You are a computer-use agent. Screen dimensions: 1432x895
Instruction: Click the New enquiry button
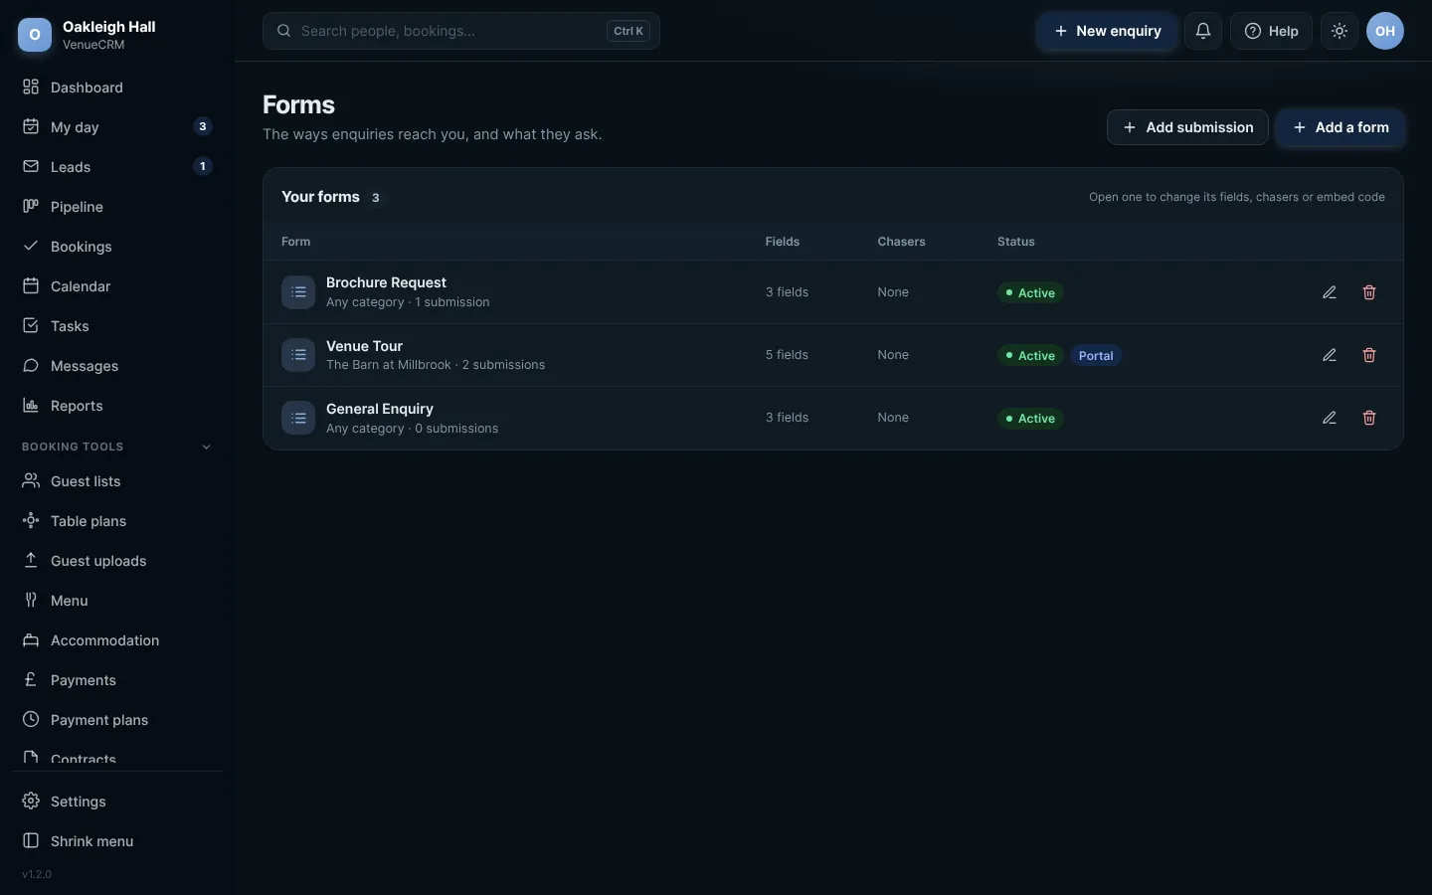pyautogui.click(x=1107, y=31)
